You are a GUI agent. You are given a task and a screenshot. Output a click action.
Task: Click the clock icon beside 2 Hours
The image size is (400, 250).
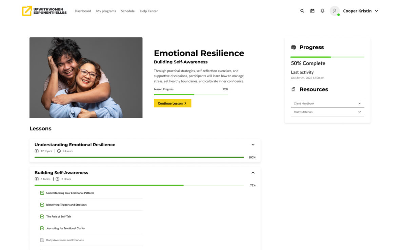point(58,179)
